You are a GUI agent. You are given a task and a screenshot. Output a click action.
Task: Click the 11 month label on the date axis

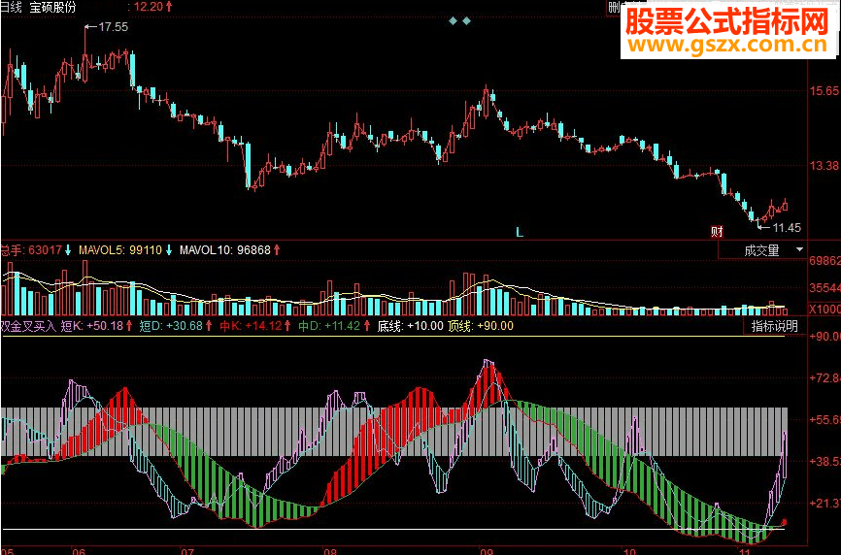(745, 551)
